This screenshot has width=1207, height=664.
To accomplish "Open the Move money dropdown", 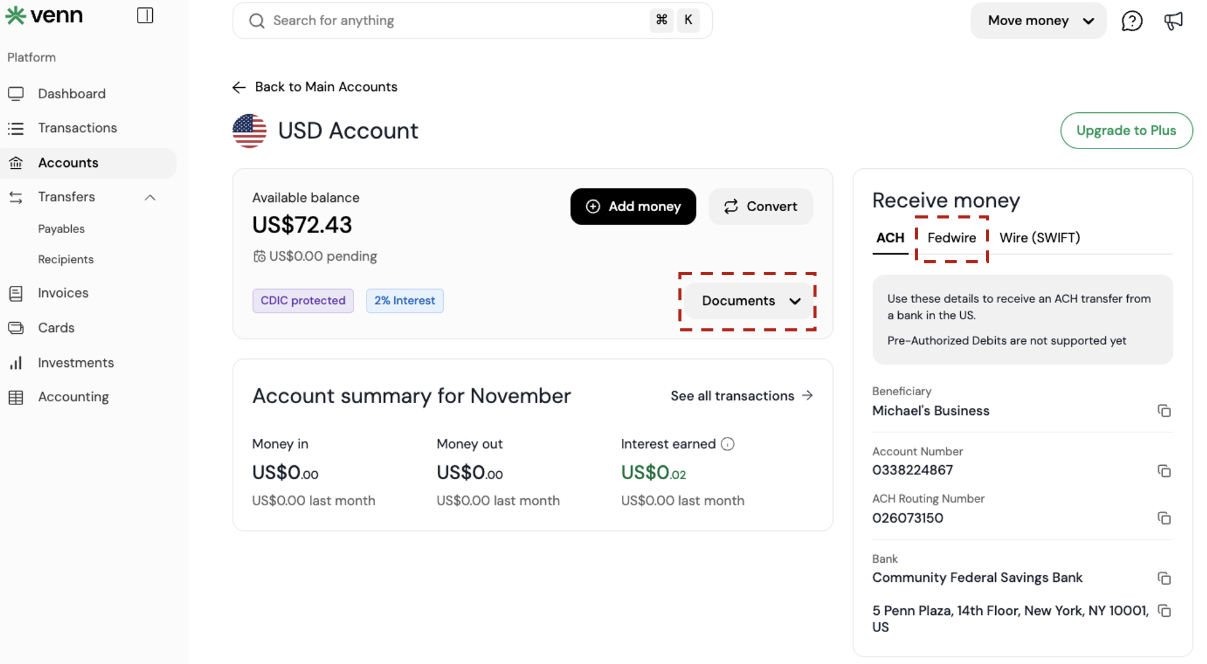I will (x=1038, y=21).
